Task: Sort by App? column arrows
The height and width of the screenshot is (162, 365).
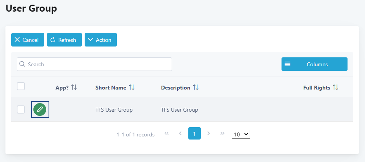Action: tap(74, 88)
